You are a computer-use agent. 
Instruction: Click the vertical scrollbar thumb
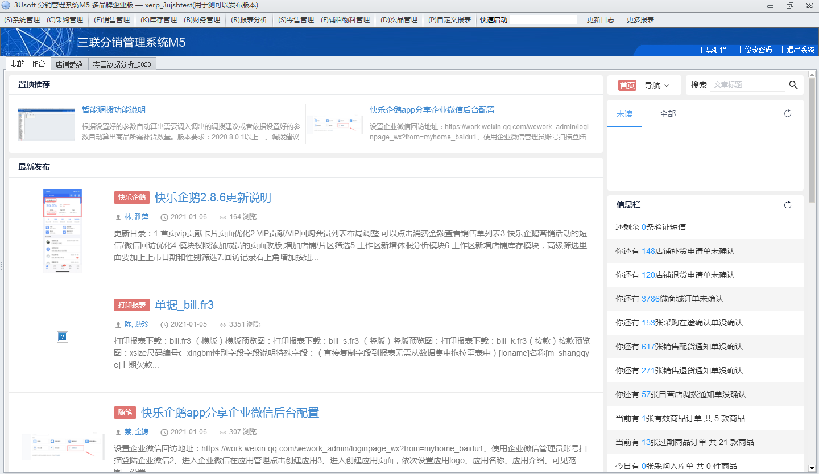point(812,141)
